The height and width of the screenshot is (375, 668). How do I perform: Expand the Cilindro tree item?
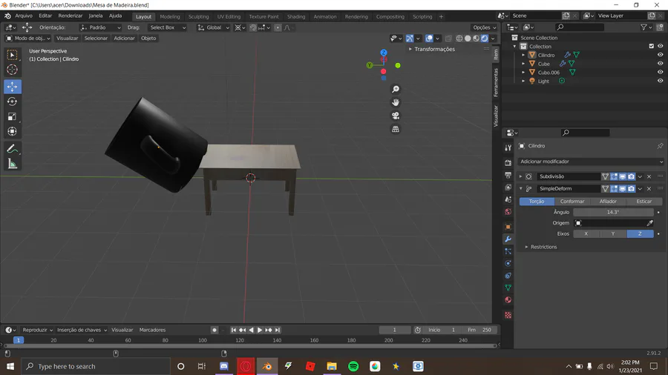click(x=523, y=56)
